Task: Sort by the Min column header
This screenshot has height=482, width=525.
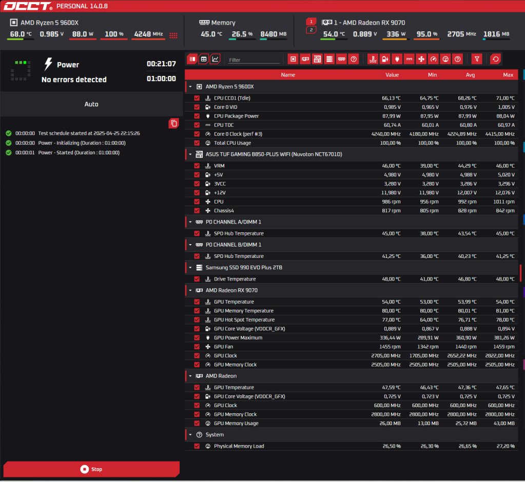Action: (x=432, y=75)
